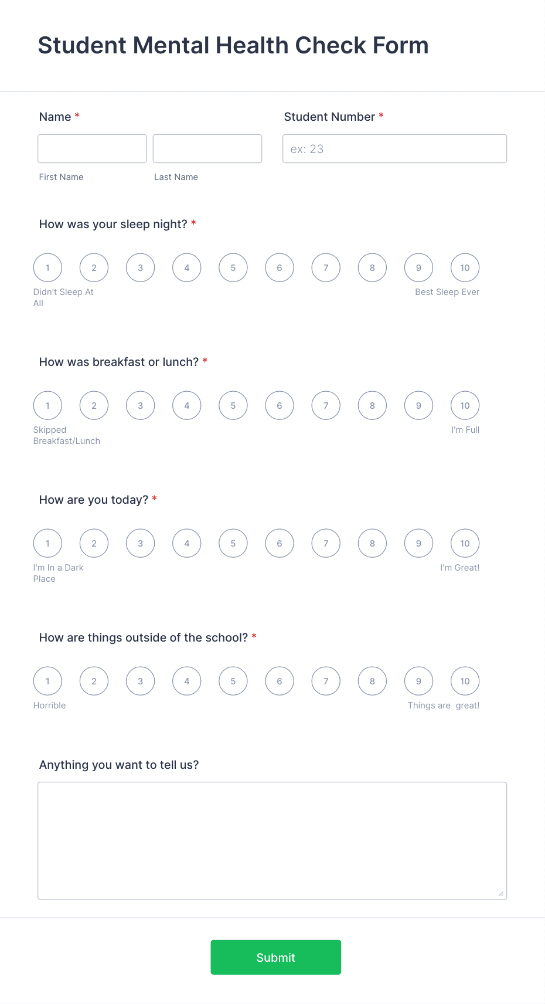This screenshot has height=1004, width=545.
Task: Choose rating 5 for the sleep question
Action: pos(233,267)
